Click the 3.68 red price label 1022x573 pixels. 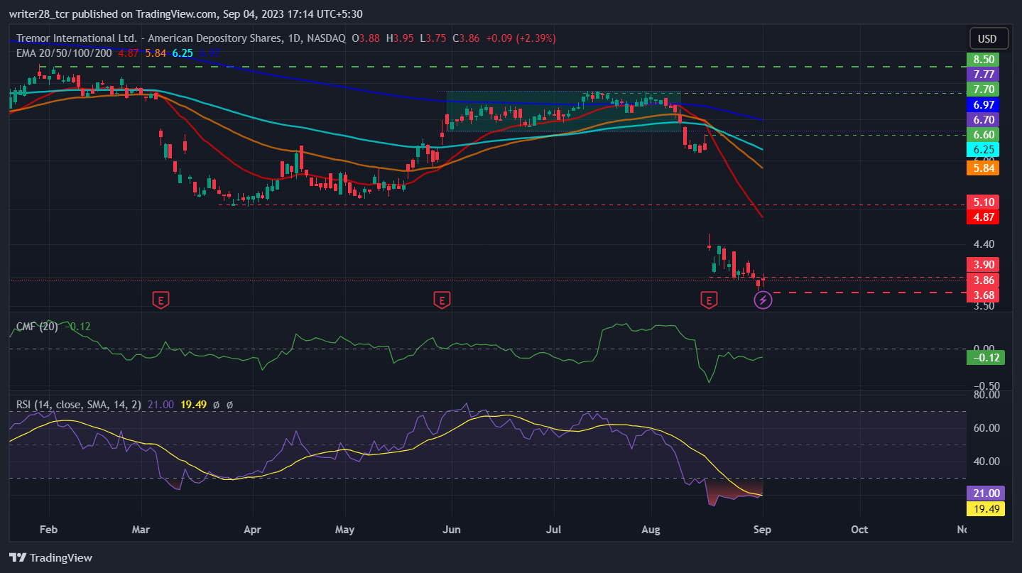(984, 295)
